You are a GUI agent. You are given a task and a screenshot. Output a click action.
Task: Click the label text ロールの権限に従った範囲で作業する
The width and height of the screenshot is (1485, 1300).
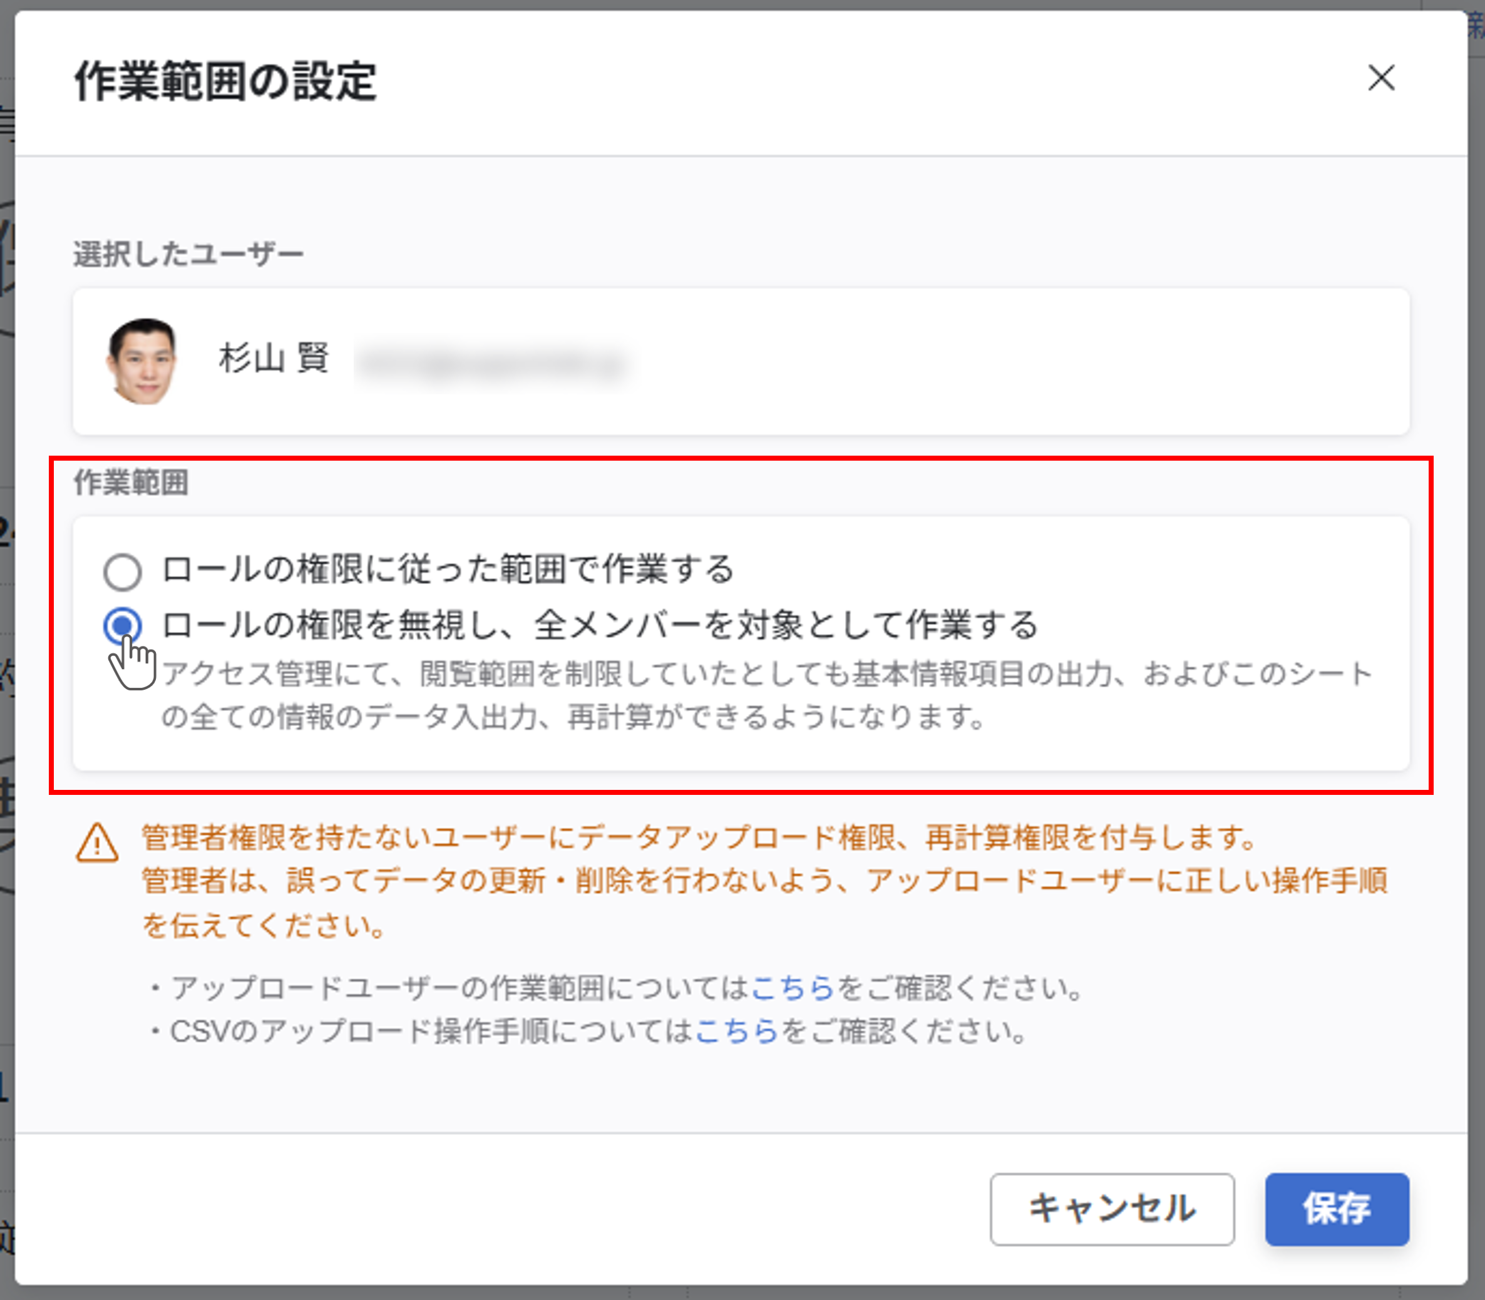pyautogui.click(x=448, y=570)
